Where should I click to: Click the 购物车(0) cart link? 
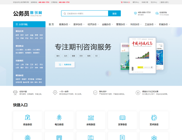point(125,2)
